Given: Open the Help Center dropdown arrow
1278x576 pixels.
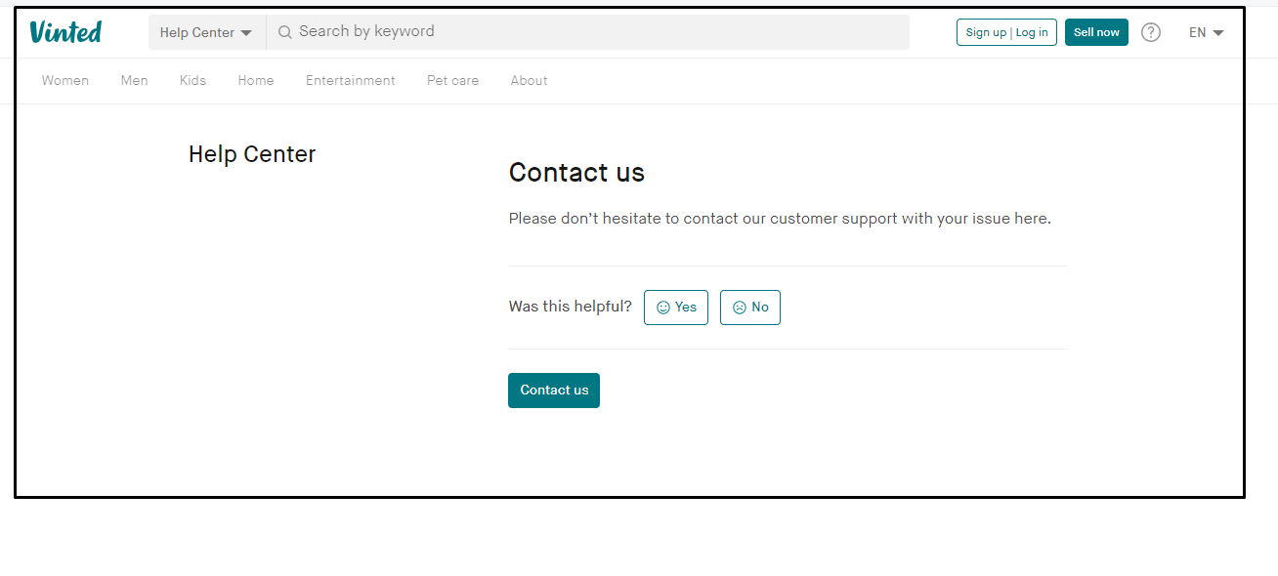Looking at the screenshot, I should 248,31.
